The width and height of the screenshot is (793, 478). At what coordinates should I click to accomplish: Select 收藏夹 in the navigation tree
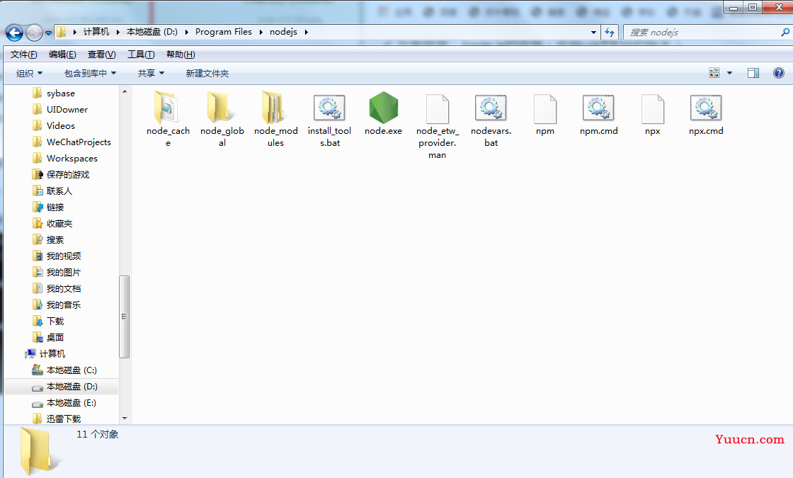[x=59, y=223]
